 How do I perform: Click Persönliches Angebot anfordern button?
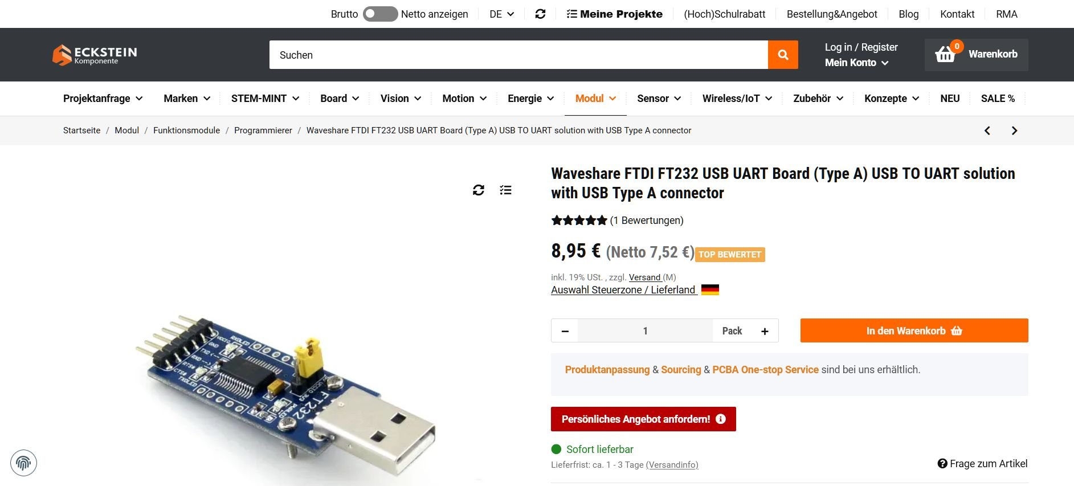pos(643,419)
